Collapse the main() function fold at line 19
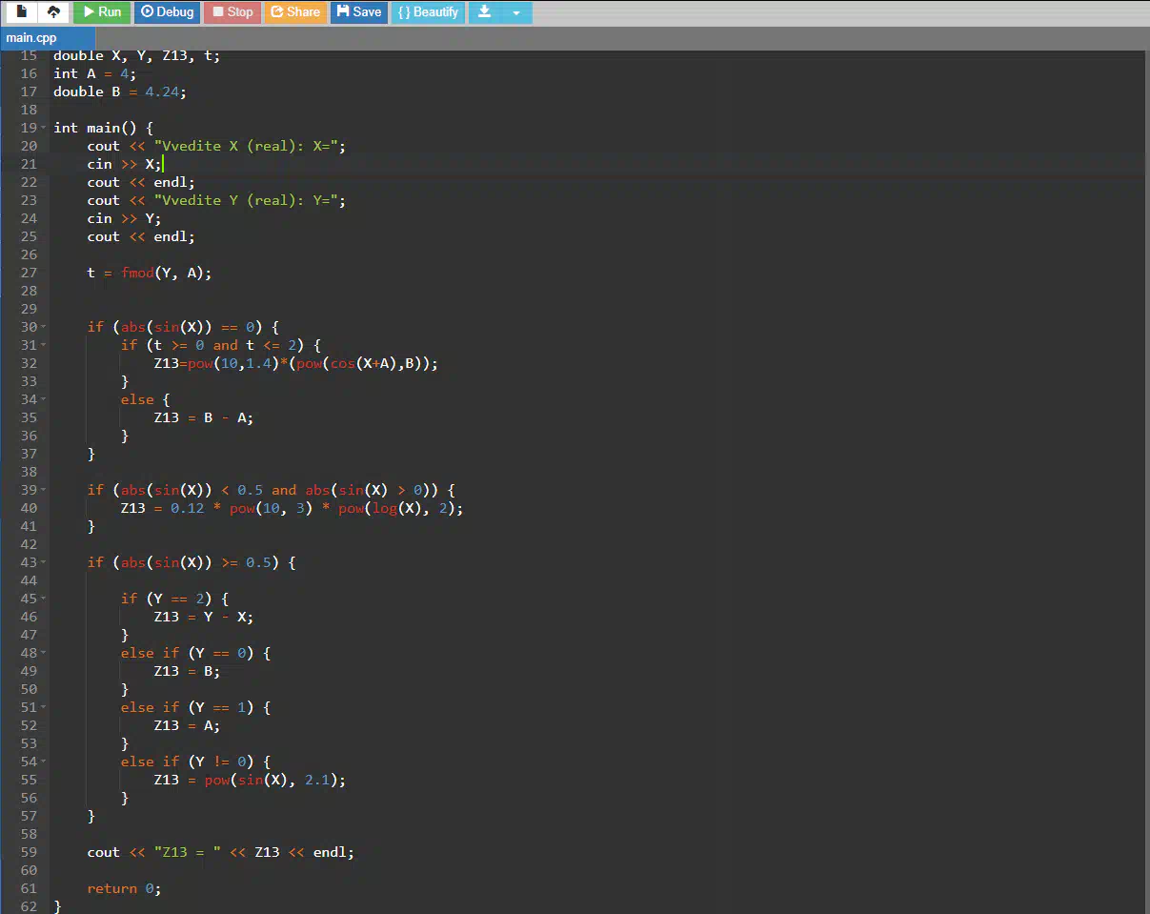Viewport: 1150px width, 914px height. 44,128
